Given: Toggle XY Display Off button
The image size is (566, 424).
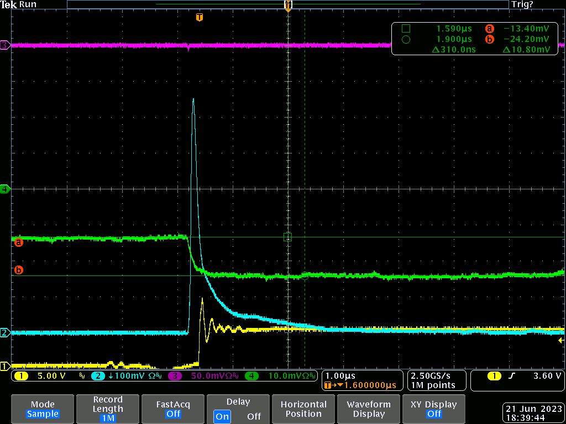Looking at the screenshot, I should 434,409.
